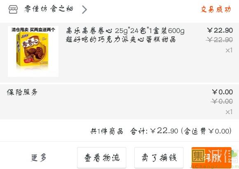This screenshot has height=169, width=239.
Task: Tap the insurance quantity ×1 label
Action: (229, 112)
